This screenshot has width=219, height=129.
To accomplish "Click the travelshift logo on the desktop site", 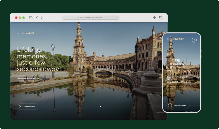I will coord(28,33).
